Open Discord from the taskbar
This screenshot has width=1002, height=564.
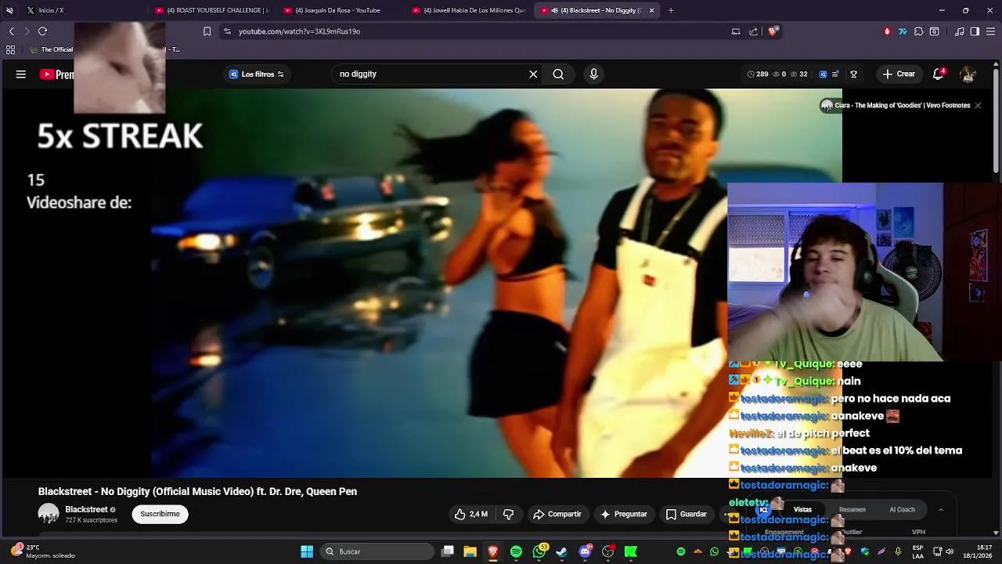pyautogui.click(x=585, y=551)
